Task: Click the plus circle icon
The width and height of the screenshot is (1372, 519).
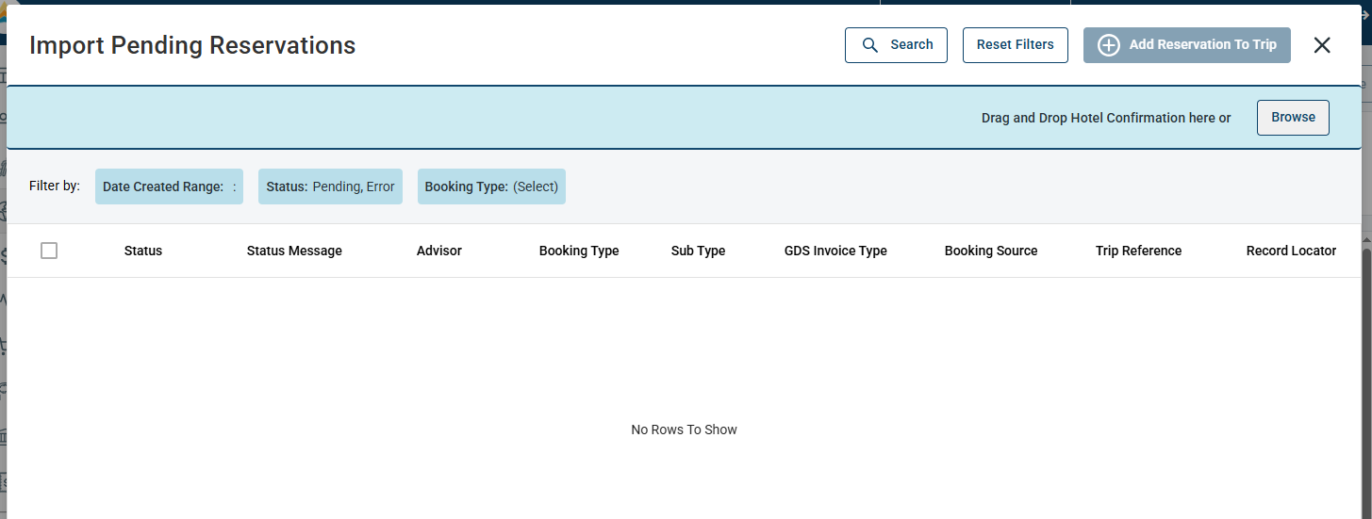Action: pyautogui.click(x=1109, y=45)
